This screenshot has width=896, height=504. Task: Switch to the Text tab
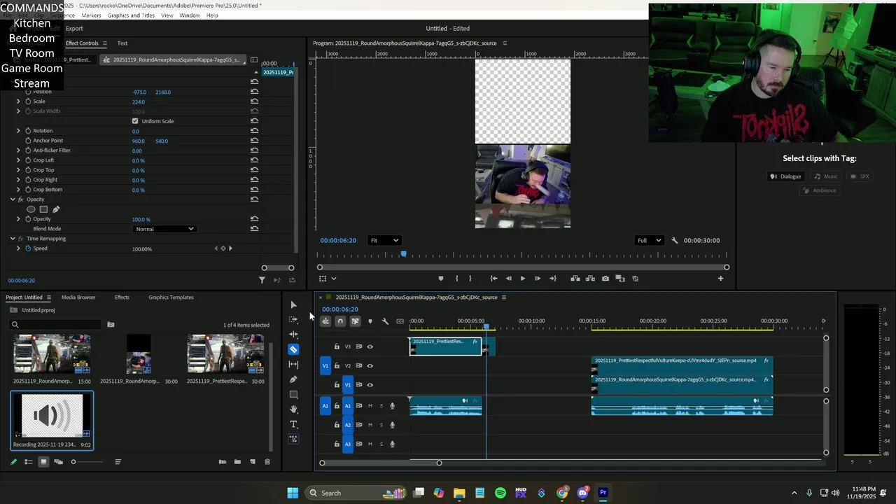coord(122,43)
